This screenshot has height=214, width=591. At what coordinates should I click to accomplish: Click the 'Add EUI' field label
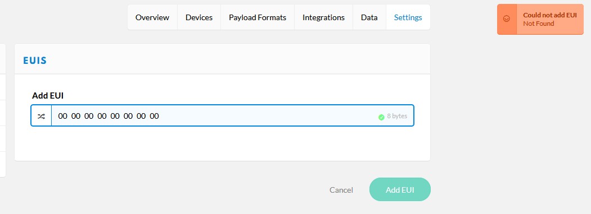[x=47, y=95]
